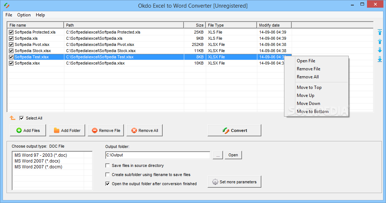Screen dimensions: 386x203
Task: Select MS Word 2007 (*.docm) output type
Action: [38, 167]
